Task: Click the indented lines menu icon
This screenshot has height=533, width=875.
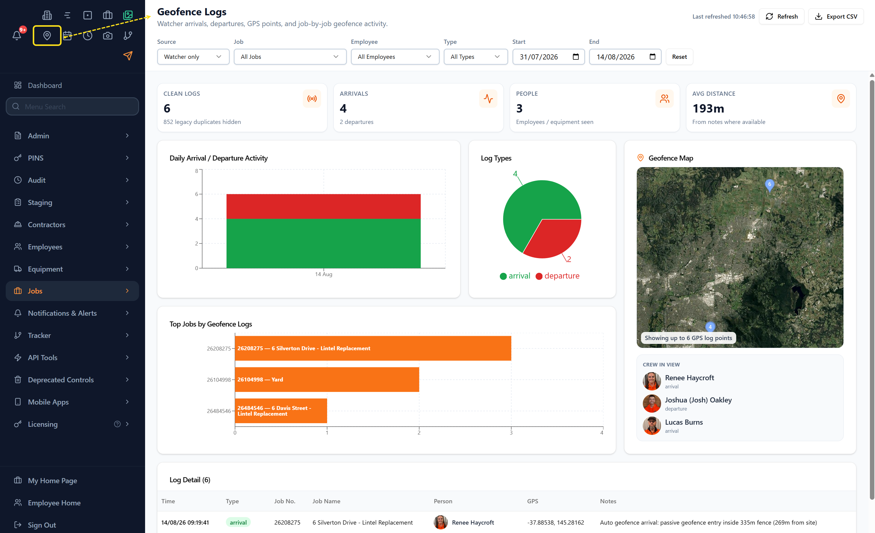Action: tap(68, 15)
